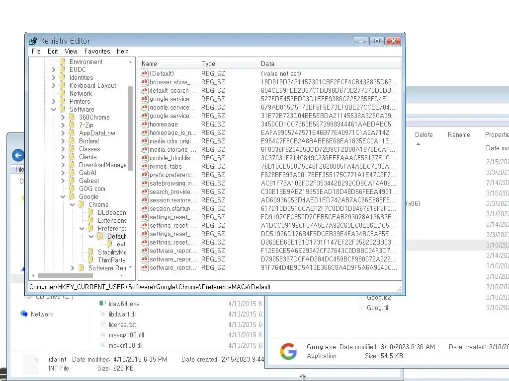This screenshot has height=381, width=509.
Task: Select the prefs.preference value row
Action: (x=269, y=175)
